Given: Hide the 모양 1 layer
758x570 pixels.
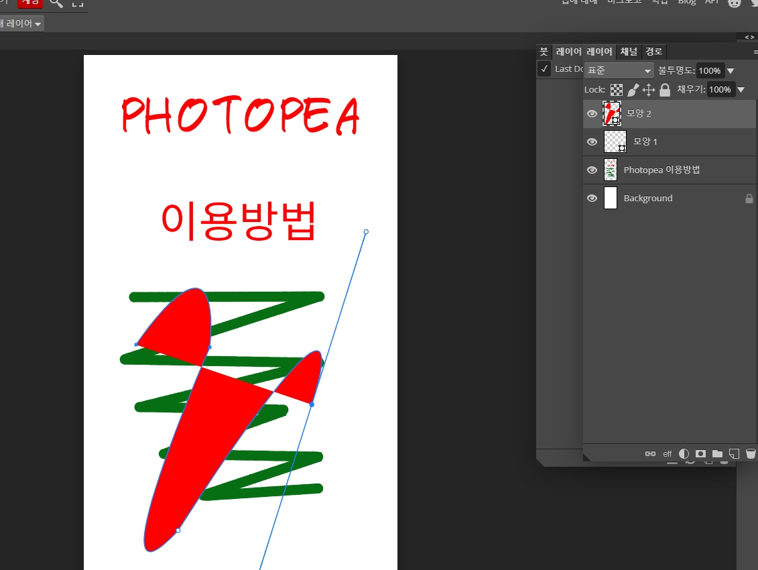Looking at the screenshot, I should [592, 141].
